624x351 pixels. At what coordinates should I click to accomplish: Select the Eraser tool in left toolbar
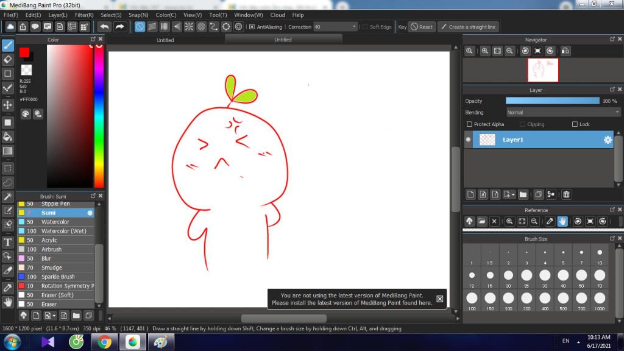point(7,60)
